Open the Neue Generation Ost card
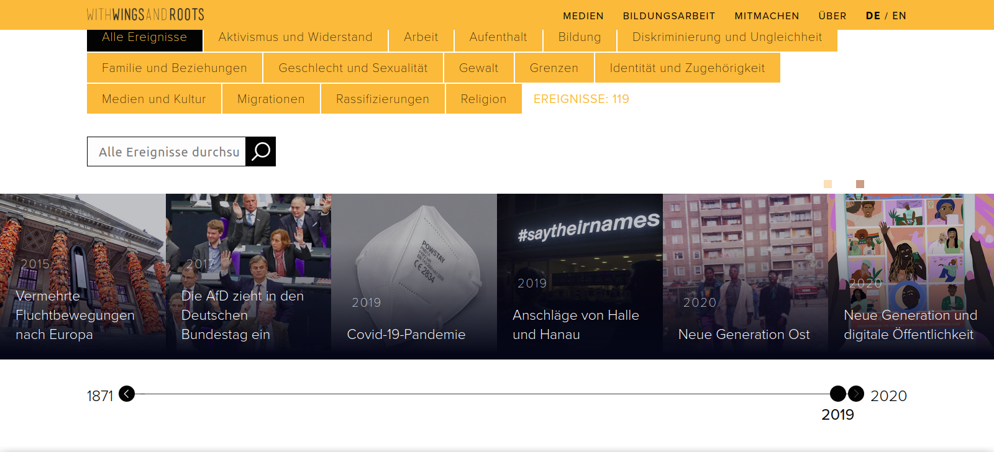The image size is (994, 452). (x=745, y=276)
